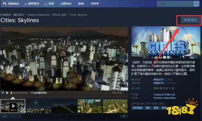Click the fullscreen icon on video bar

click(x=125, y=93)
